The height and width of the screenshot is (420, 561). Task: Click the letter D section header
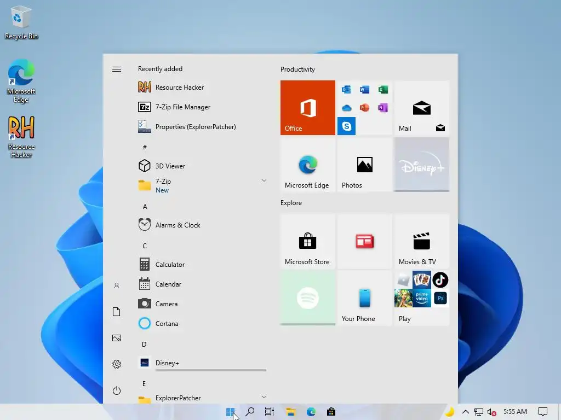pyautogui.click(x=144, y=345)
